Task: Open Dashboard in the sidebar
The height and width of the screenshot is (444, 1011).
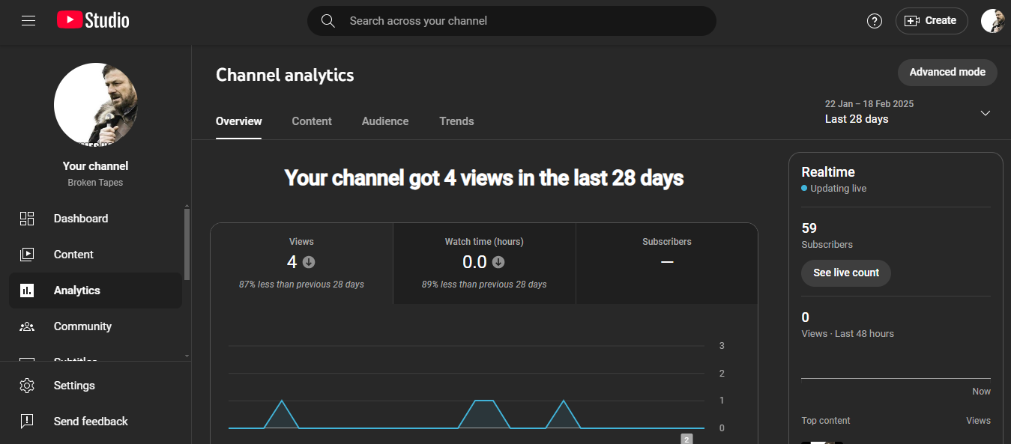Action: 95,219
